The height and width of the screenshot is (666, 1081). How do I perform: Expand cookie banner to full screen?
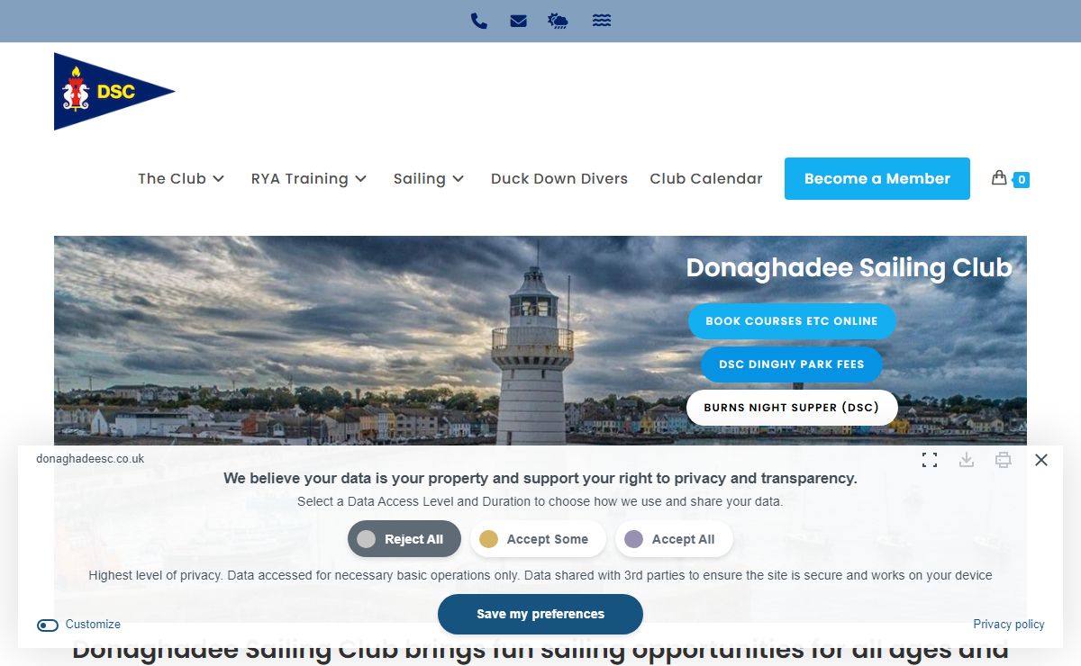tap(930, 460)
